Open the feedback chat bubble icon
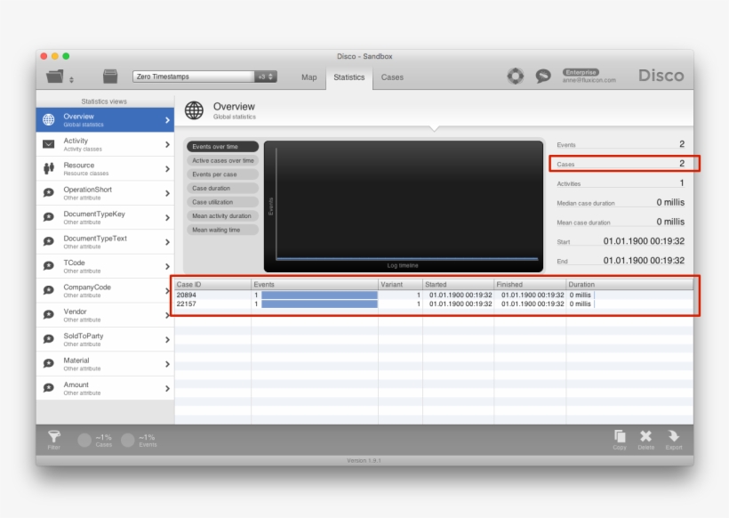Screen dimensions: 729x518 (x=543, y=76)
